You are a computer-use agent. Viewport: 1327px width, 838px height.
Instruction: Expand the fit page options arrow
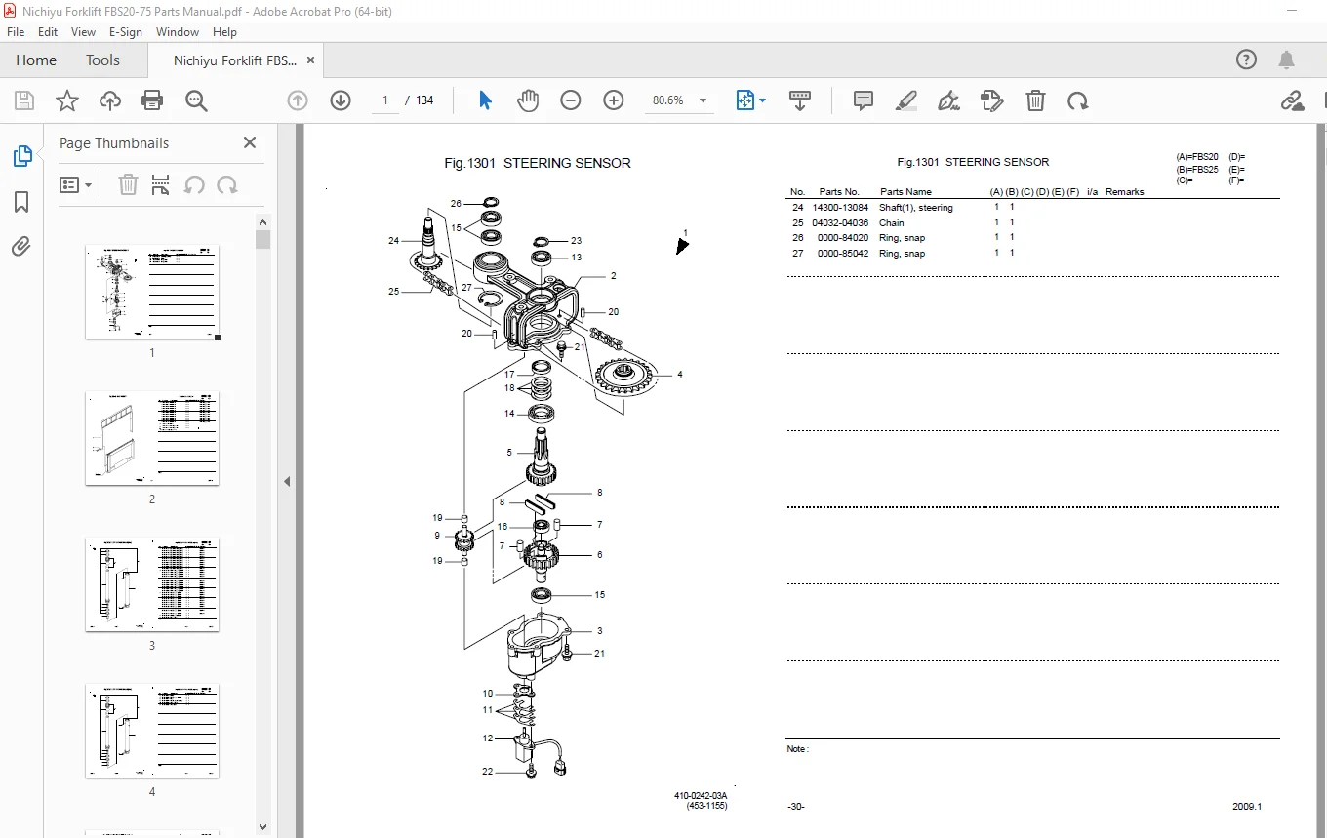point(763,100)
